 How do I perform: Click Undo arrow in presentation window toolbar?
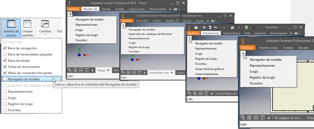[x=216, y=27]
